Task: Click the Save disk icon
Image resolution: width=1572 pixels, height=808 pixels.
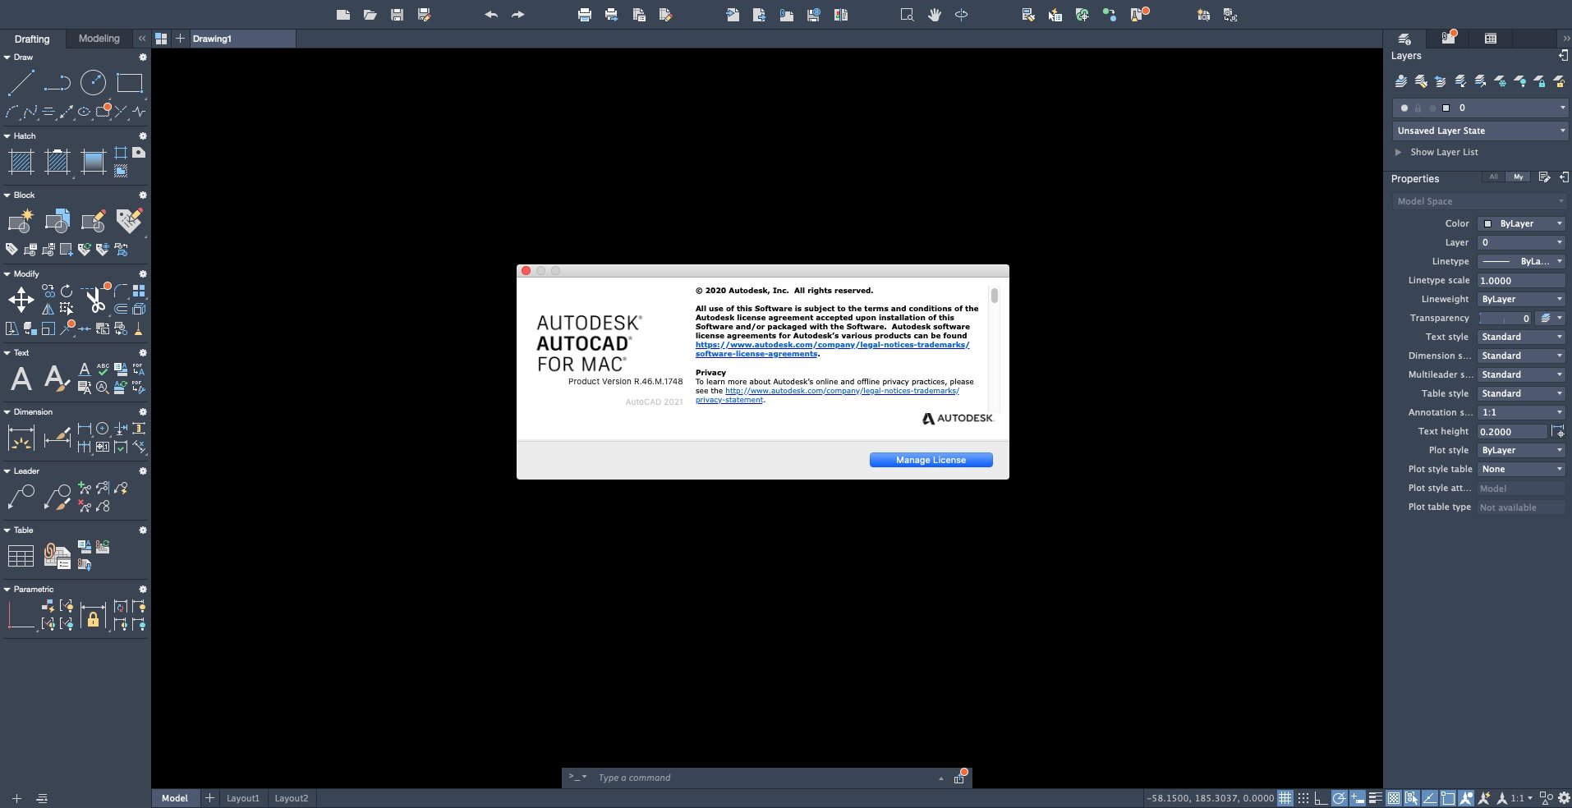Action: (397, 15)
